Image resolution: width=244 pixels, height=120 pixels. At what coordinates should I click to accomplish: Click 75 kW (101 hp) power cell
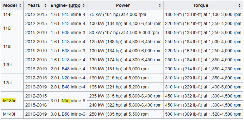pos(125,14)
